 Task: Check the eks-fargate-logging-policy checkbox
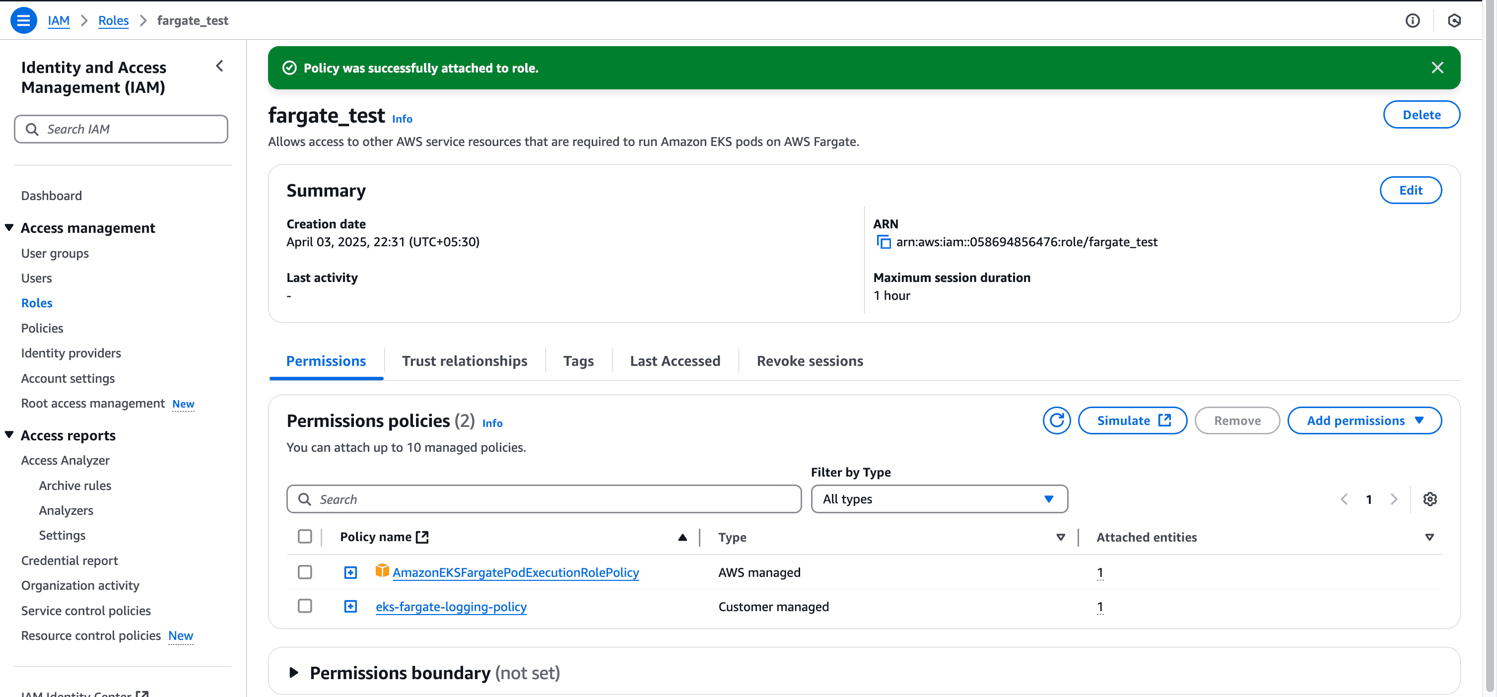coord(305,606)
